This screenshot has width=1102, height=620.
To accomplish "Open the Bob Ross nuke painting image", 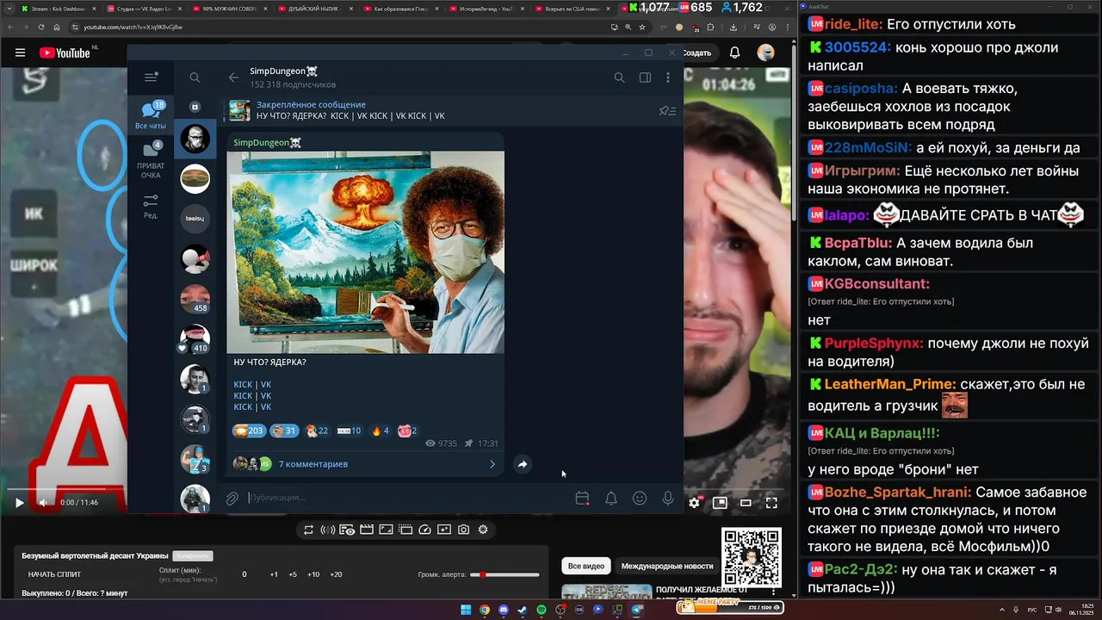I will click(x=365, y=252).
